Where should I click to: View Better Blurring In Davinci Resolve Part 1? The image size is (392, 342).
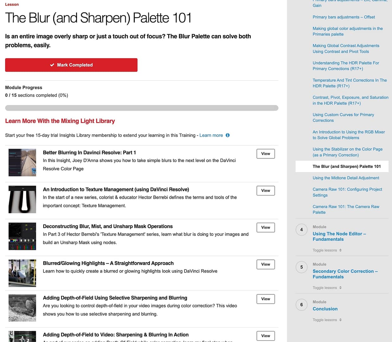click(266, 154)
